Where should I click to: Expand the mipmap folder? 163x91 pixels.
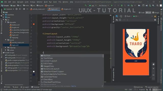click(x=6, y=48)
